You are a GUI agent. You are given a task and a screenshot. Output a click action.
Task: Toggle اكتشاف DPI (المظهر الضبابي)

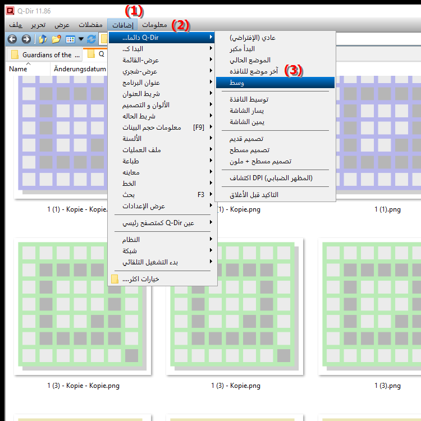(x=275, y=178)
